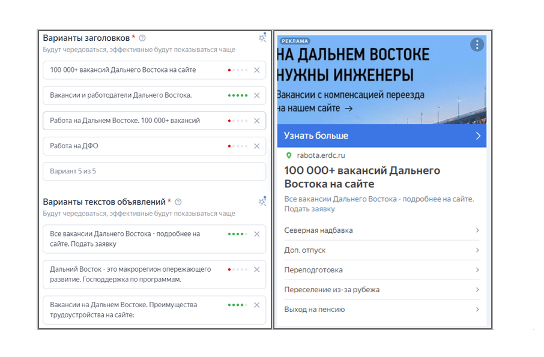Open help icon next to Варианты заголовков
The height and width of the screenshot is (357, 544).
click(142, 38)
